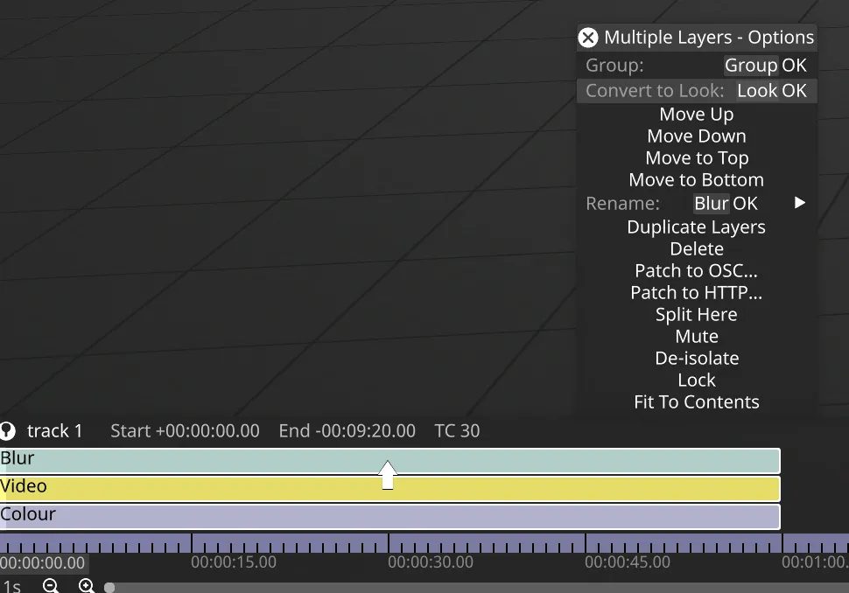Click the track 1 name label
This screenshot has width=849, height=593.
[54, 430]
